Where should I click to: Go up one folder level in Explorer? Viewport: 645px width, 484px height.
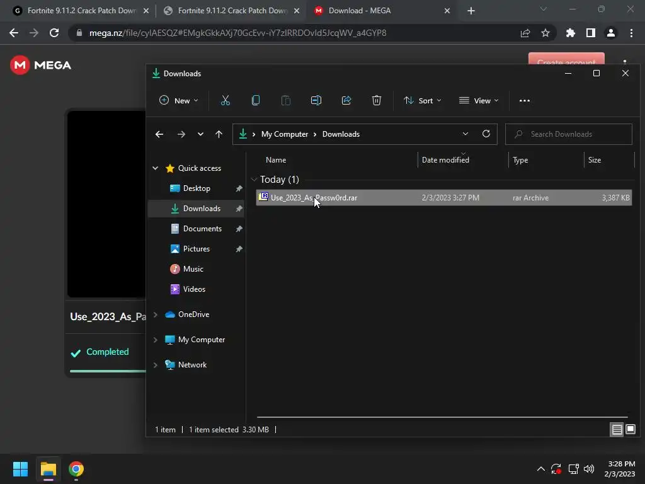[219, 134]
